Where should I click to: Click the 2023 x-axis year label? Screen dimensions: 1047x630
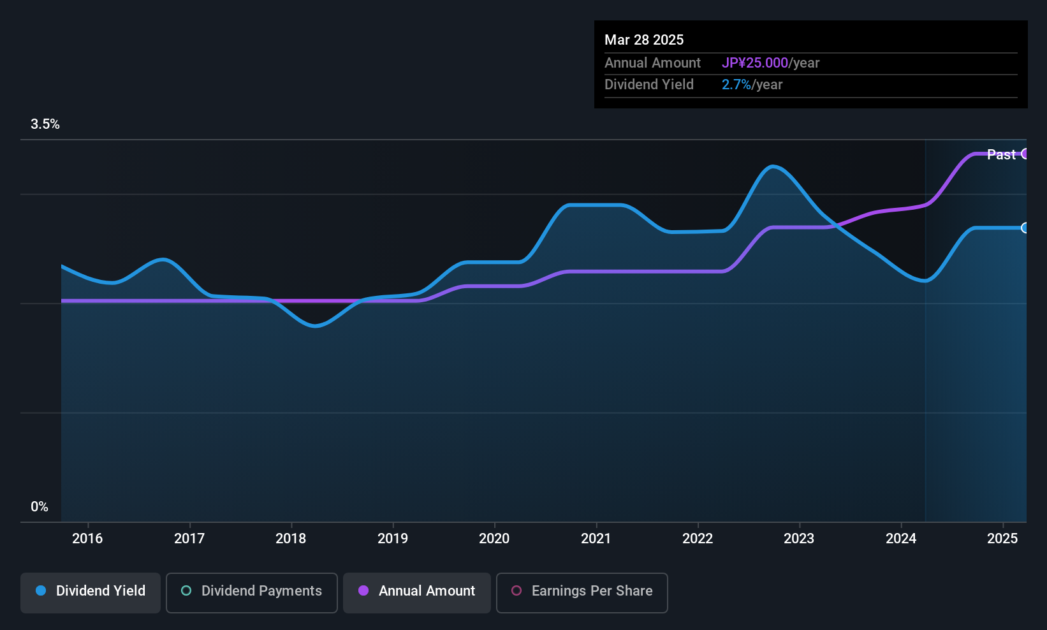pyautogui.click(x=799, y=539)
